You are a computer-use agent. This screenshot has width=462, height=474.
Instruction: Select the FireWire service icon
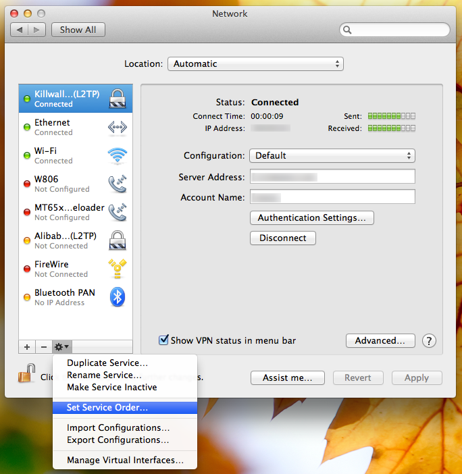[118, 269]
